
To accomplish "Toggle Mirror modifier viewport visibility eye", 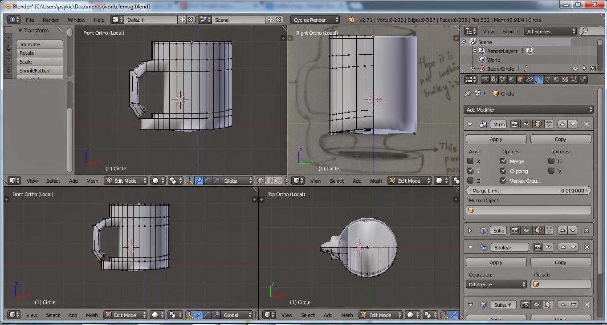I will coord(526,124).
